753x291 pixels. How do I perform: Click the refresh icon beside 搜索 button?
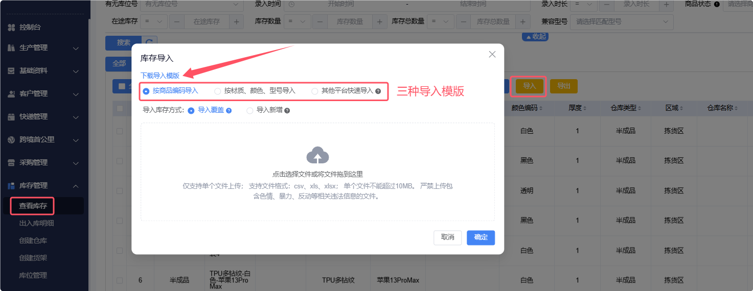pos(149,43)
